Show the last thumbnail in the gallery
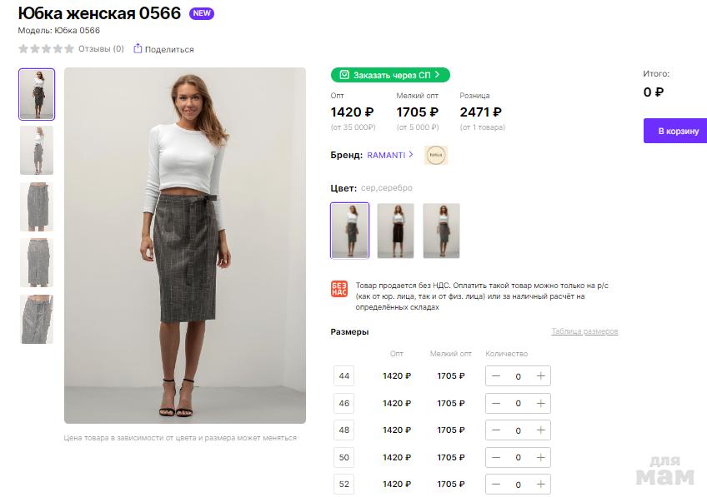Screen dimensions: 707x497 coord(37,319)
